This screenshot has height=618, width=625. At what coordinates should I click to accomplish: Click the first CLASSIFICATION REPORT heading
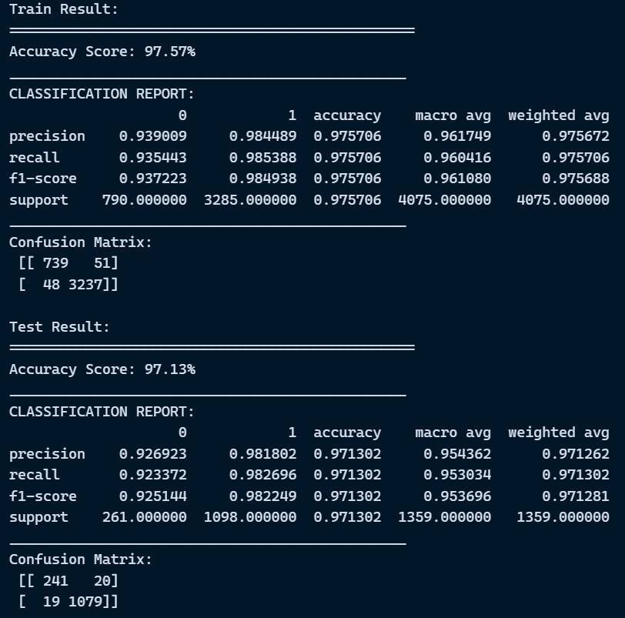[x=102, y=94]
